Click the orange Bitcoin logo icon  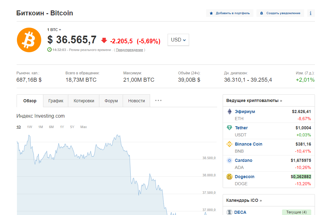(29, 40)
